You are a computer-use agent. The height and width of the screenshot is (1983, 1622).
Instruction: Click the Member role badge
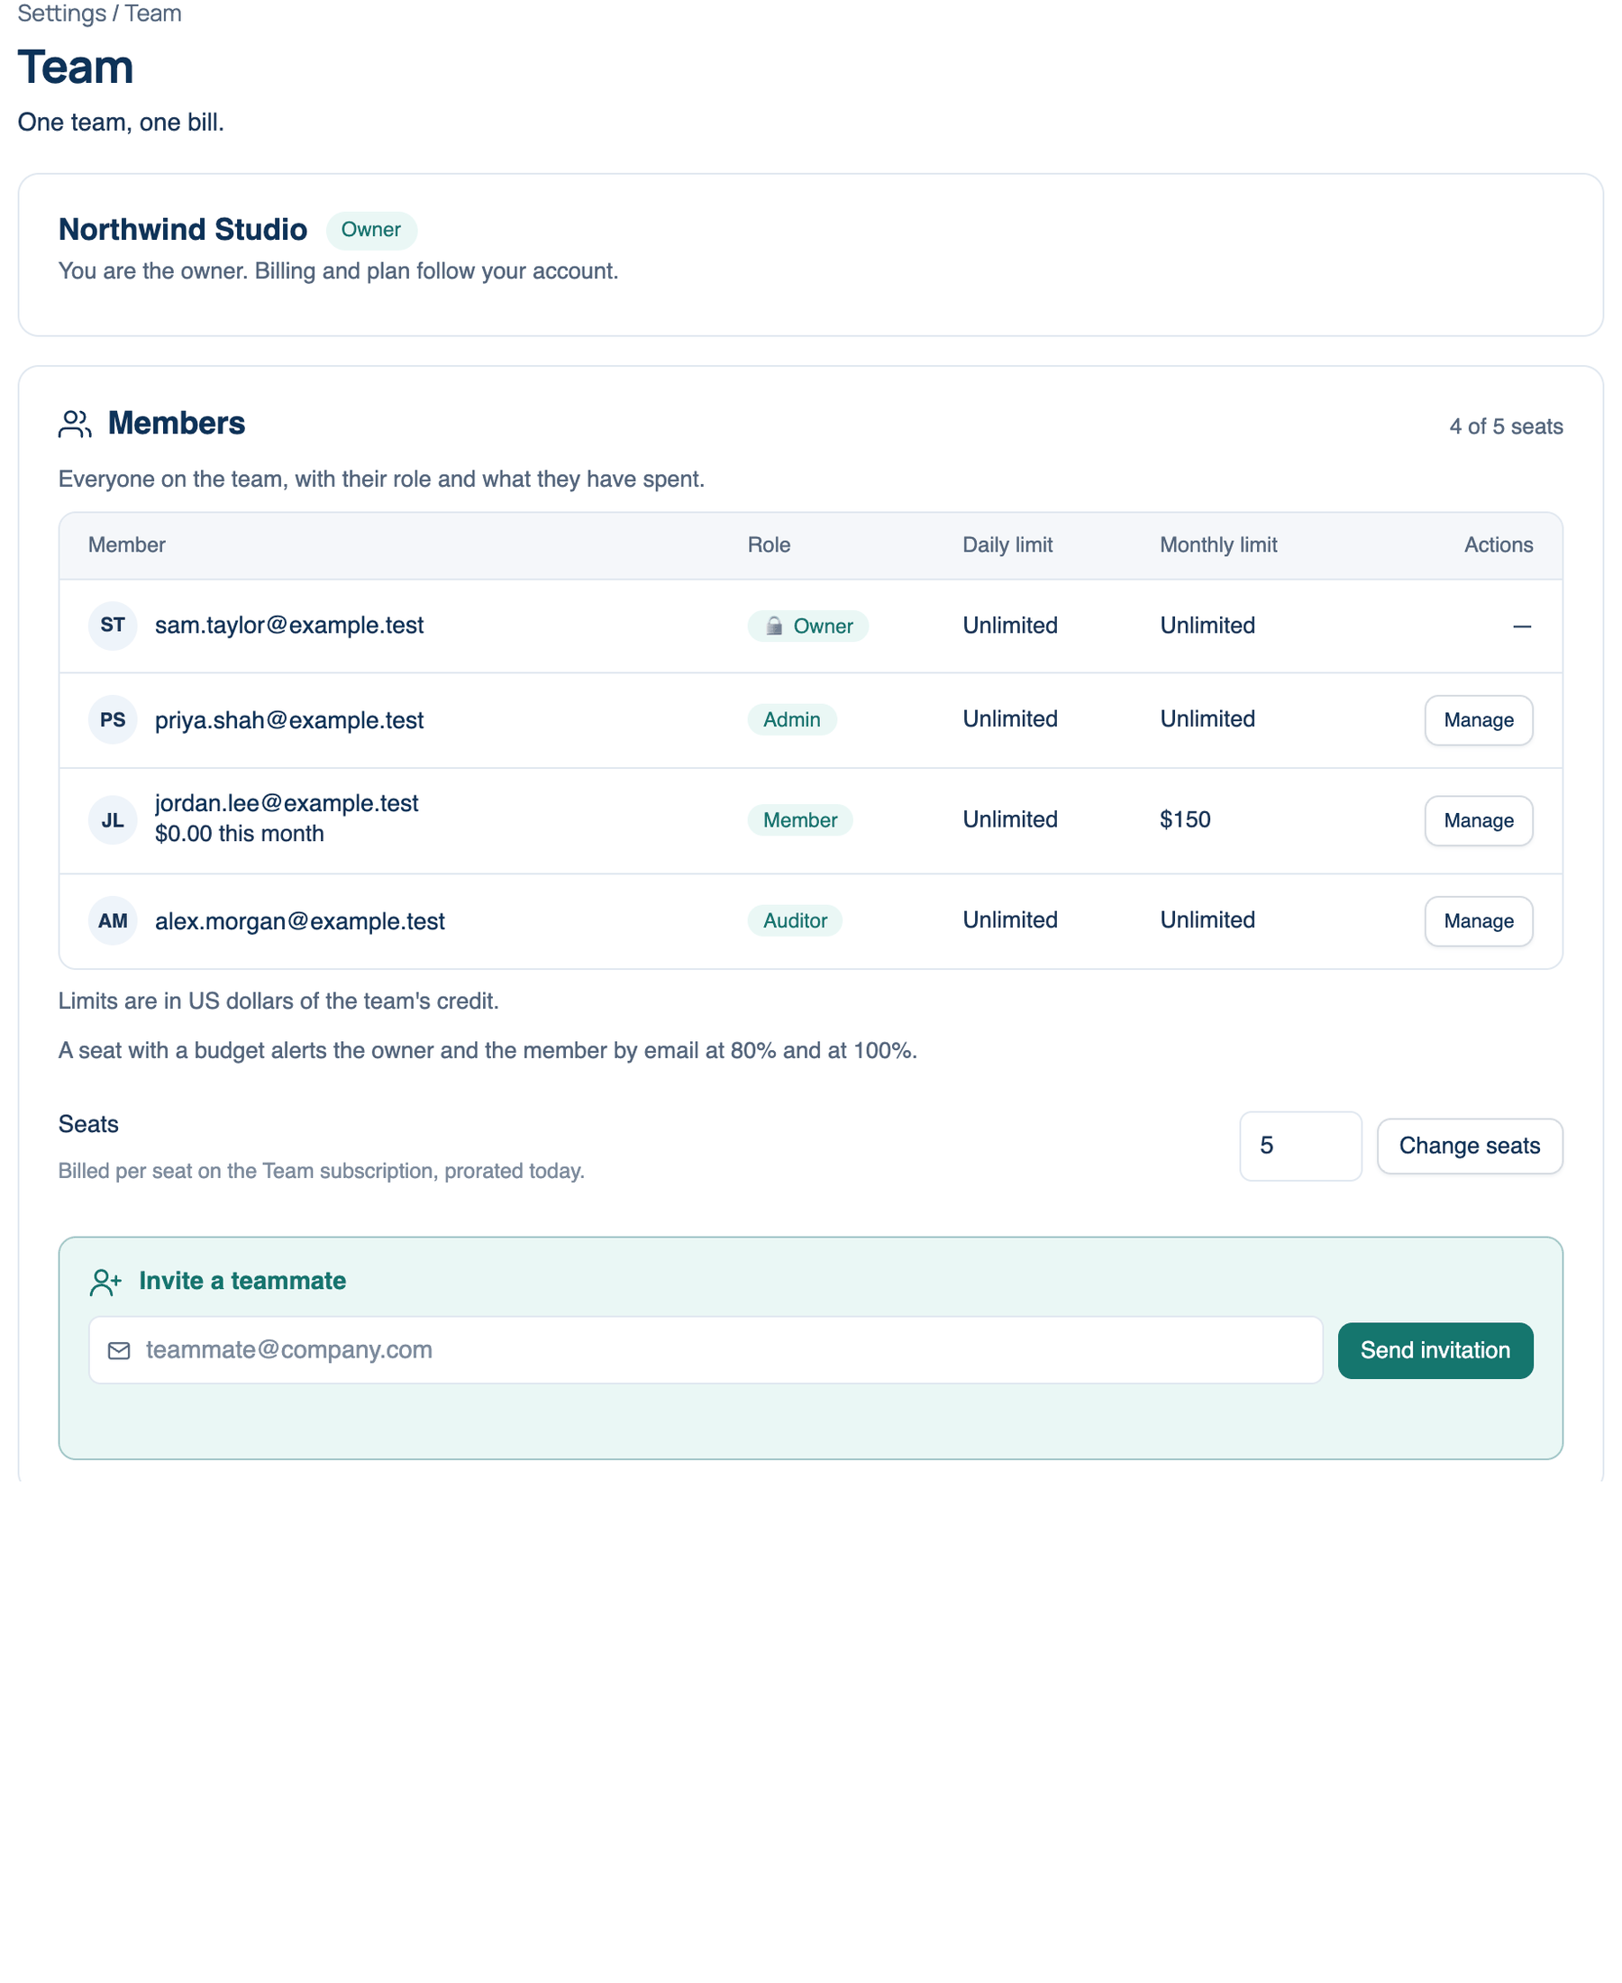tap(800, 819)
